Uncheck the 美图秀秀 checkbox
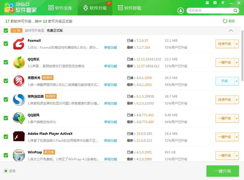 (x=6, y=81)
